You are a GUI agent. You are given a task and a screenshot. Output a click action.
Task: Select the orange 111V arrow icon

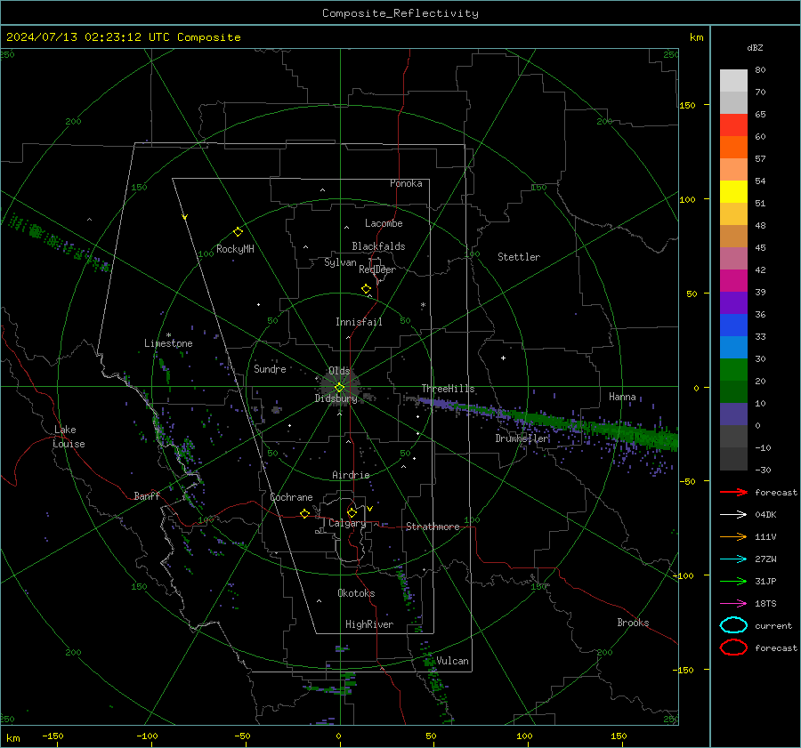click(733, 536)
